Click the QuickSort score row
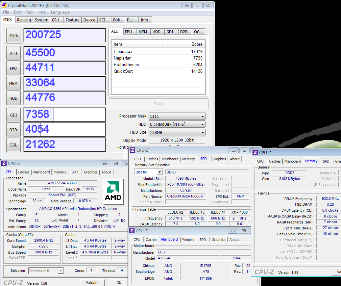The width and height of the screenshot is (341, 286). coord(158,71)
